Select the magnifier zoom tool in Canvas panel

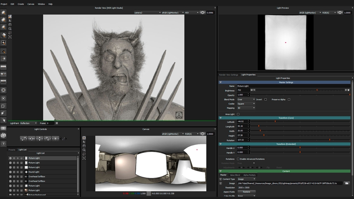[84, 150]
